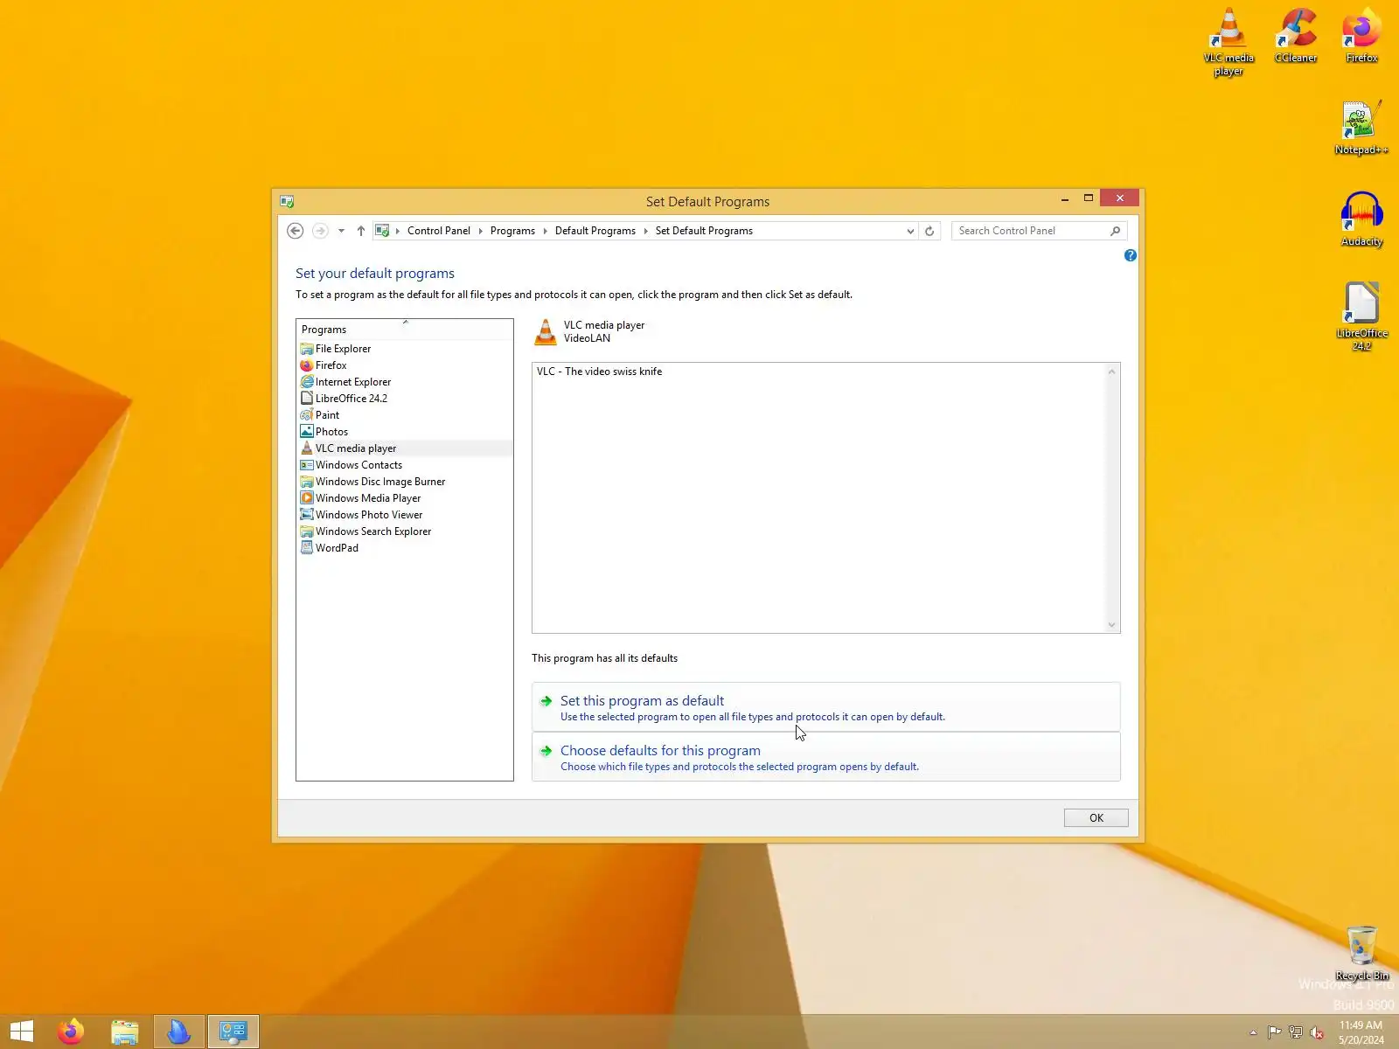The height and width of the screenshot is (1049, 1399).
Task: Select the Windows Search Explorer icon
Action: point(307,531)
